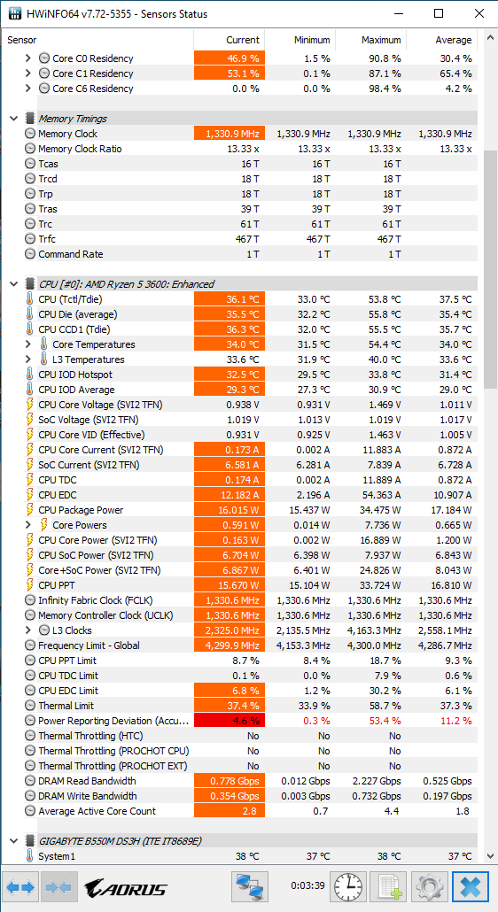Click the blue X close sensors button

(x=471, y=886)
